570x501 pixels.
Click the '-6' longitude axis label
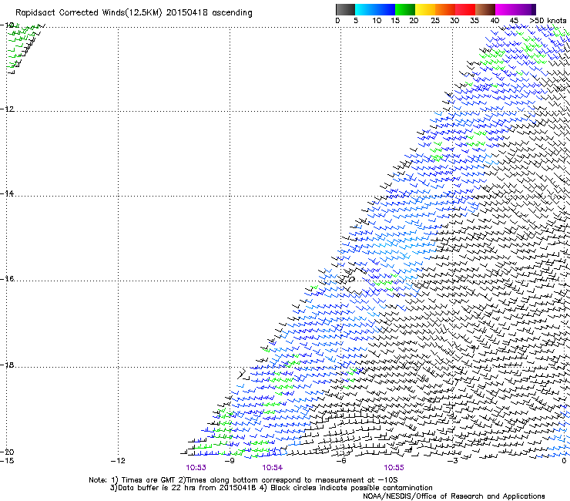(x=341, y=461)
